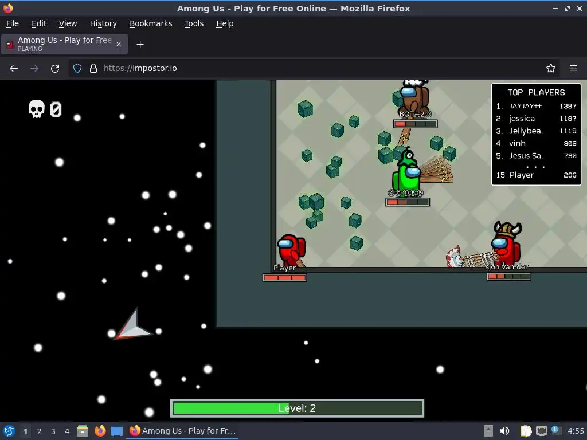
Task: Activate Among Us taskbar window button
Action: (183, 431)
